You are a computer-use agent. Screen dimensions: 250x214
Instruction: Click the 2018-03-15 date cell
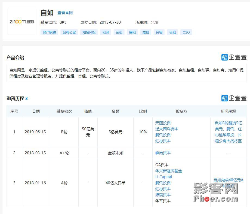tap(35, 153)
